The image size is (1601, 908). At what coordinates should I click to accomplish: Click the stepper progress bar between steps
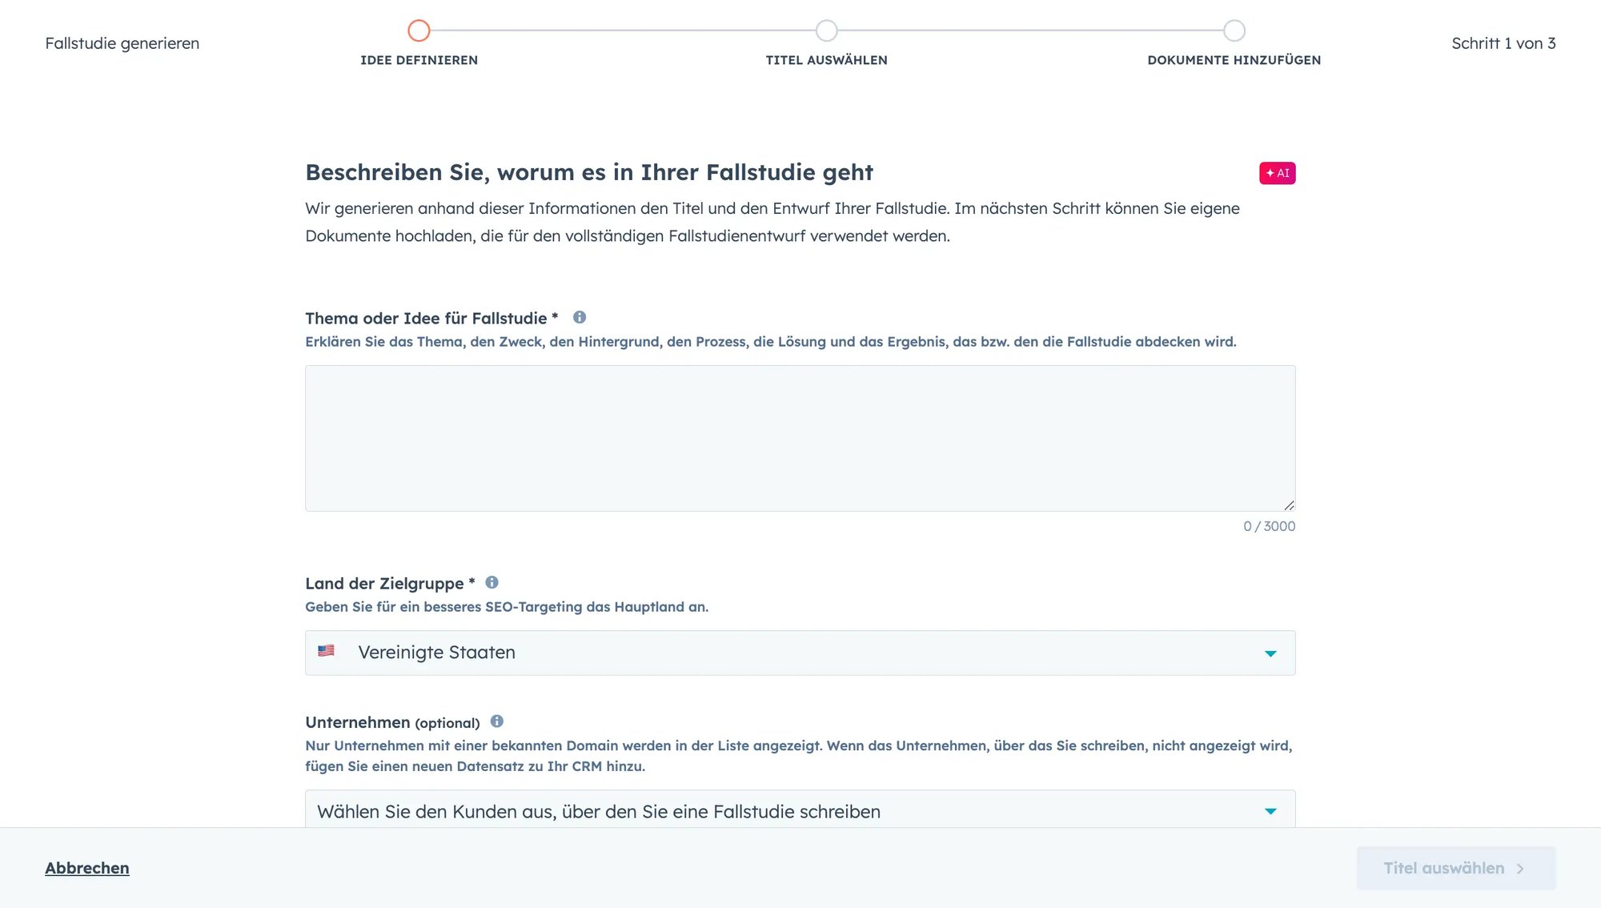[x=624, y=30]
